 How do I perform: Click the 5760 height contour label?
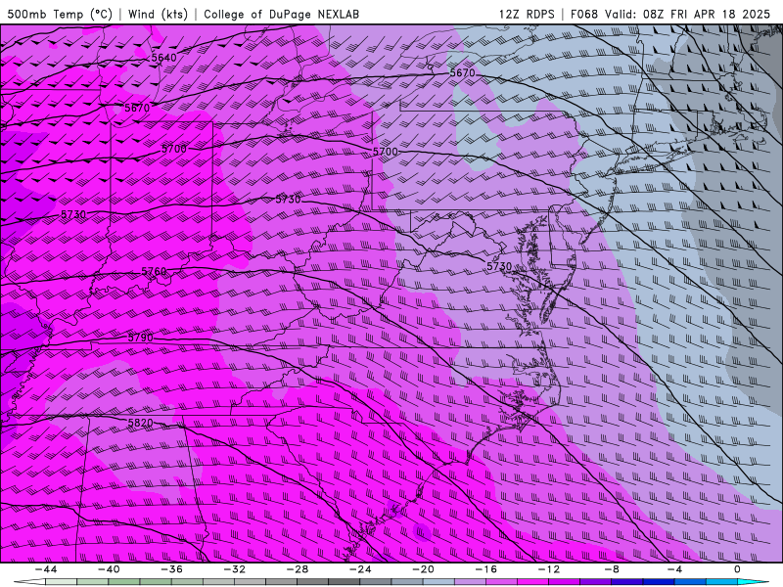[154, 271]
